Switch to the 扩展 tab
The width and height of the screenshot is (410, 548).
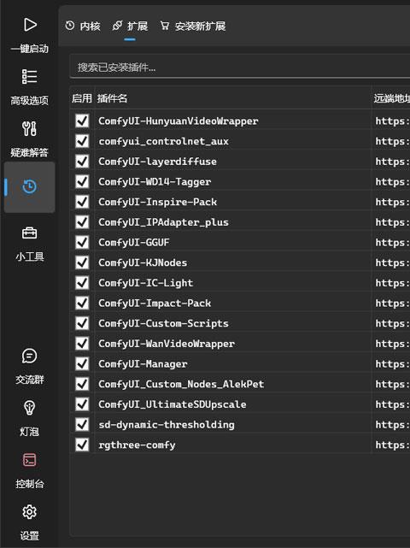coord(130,27)
